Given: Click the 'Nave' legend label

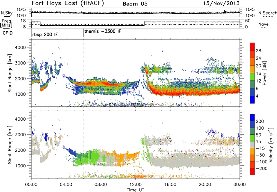Looking at the screenshot, I should (x=263, y=24).
